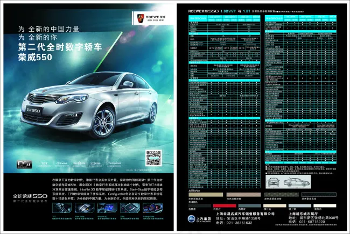Click the address 浦东新区张杨北路938号

(x=313, y=218)
